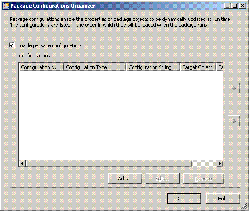Click the Edit button
249x211 pixels.
[163, 179]
